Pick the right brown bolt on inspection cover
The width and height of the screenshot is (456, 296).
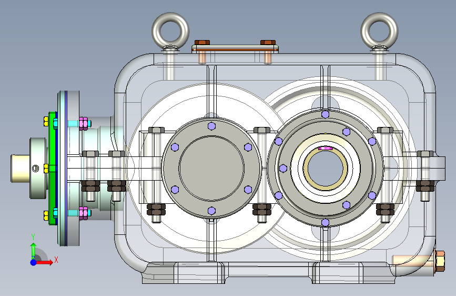(x=268, y=43)
